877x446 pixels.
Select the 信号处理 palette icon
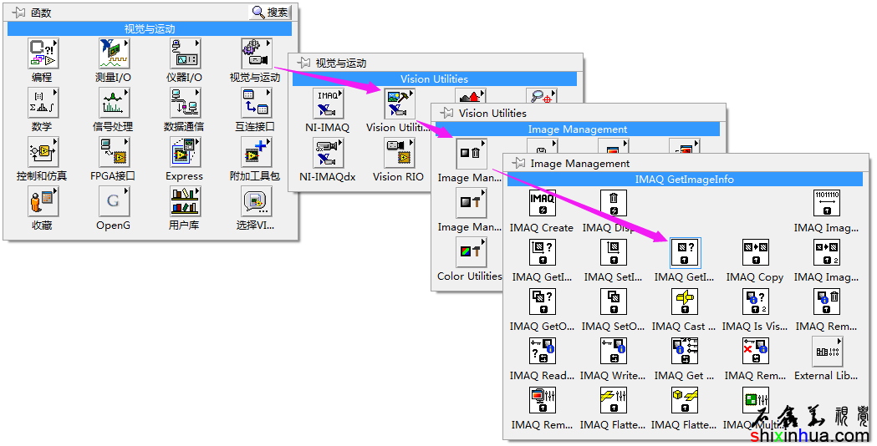113,104
